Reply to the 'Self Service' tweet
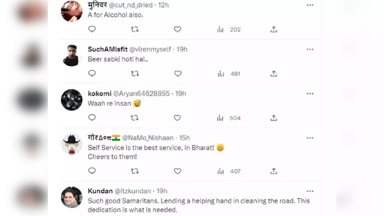Screen dimensions: 384x216 [92, 171]
